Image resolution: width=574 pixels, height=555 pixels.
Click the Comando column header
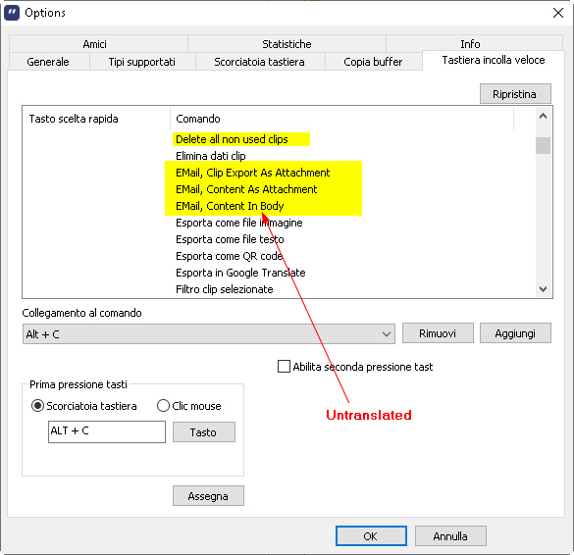point(341,119)
